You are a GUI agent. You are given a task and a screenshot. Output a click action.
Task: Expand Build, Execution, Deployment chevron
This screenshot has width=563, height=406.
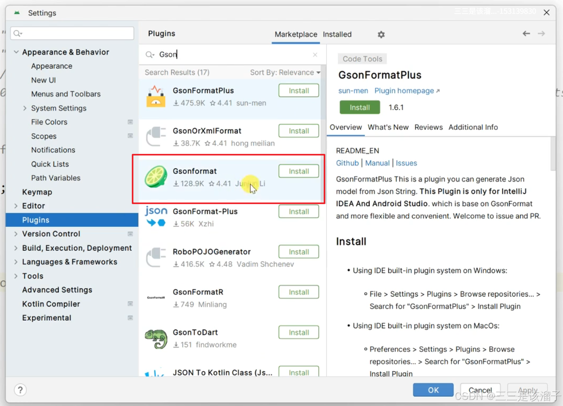16,248
